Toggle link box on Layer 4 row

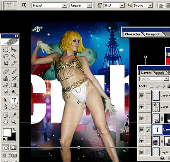(148, 95)
